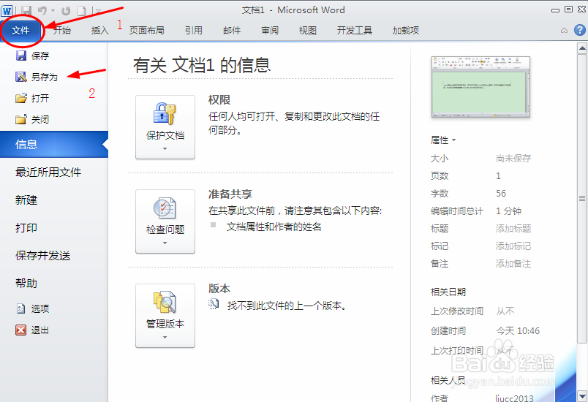588x402 pixels.
Task: Switch to the 页面布局 ribbon tab
Action: point(146,31)
